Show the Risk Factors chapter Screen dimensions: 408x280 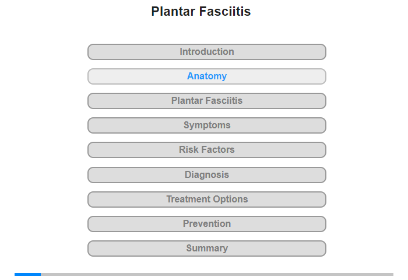[x=206, y=150]
